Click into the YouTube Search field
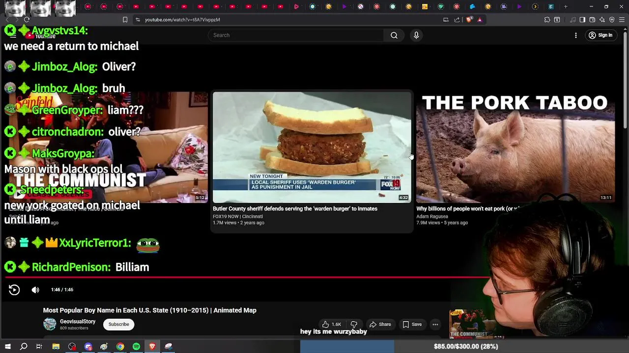The height and width of the screenshot is (353, 629). click(x=296, y=35)
